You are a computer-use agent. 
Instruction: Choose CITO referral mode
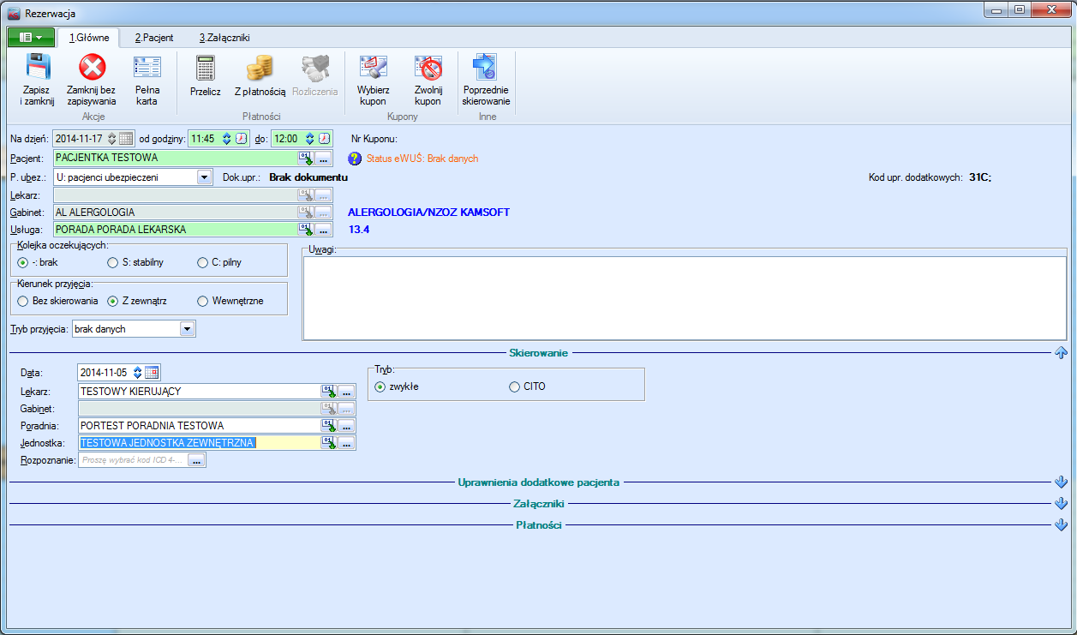pos(515,387)
